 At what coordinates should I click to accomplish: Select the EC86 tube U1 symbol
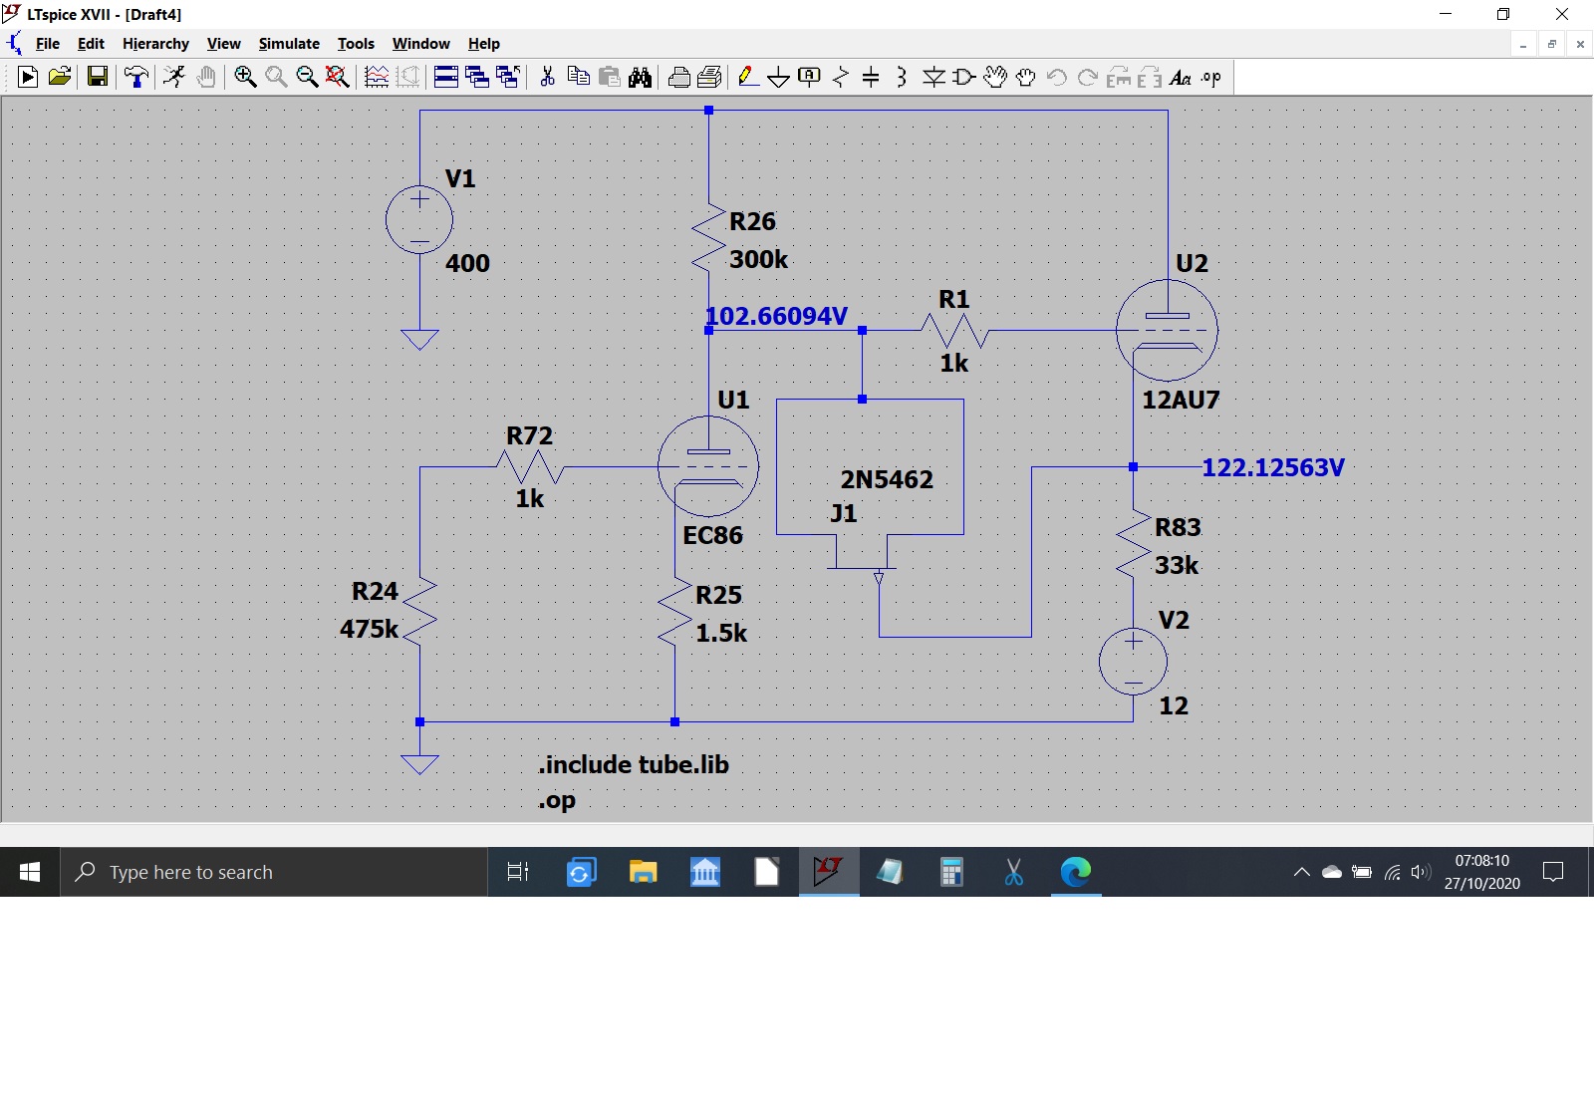[x=708, y=467]
